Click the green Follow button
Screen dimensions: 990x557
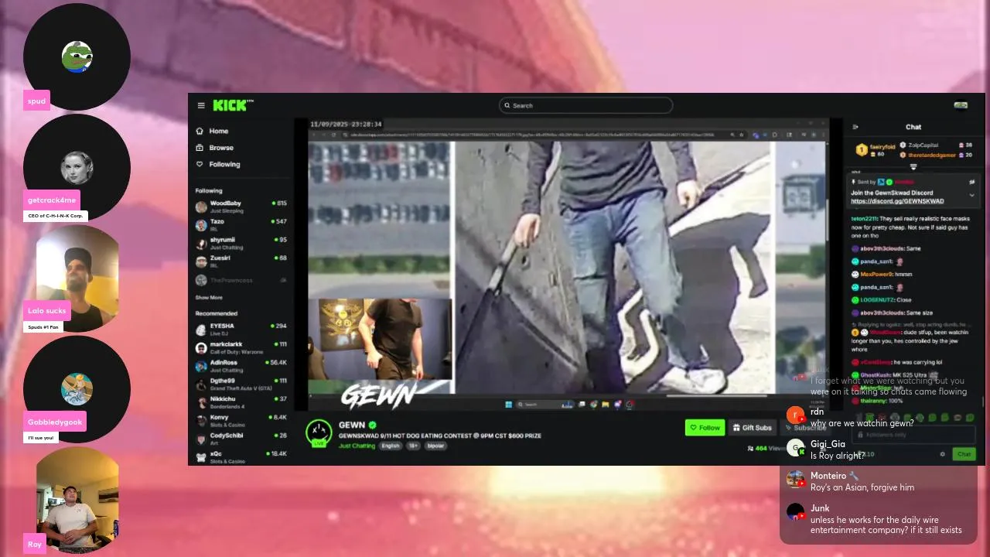(705, 427)
